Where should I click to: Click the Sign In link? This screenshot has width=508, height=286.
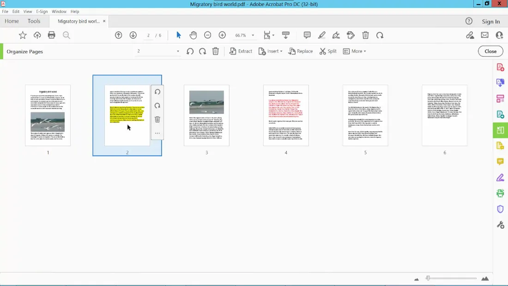click(x=490, y=21)
